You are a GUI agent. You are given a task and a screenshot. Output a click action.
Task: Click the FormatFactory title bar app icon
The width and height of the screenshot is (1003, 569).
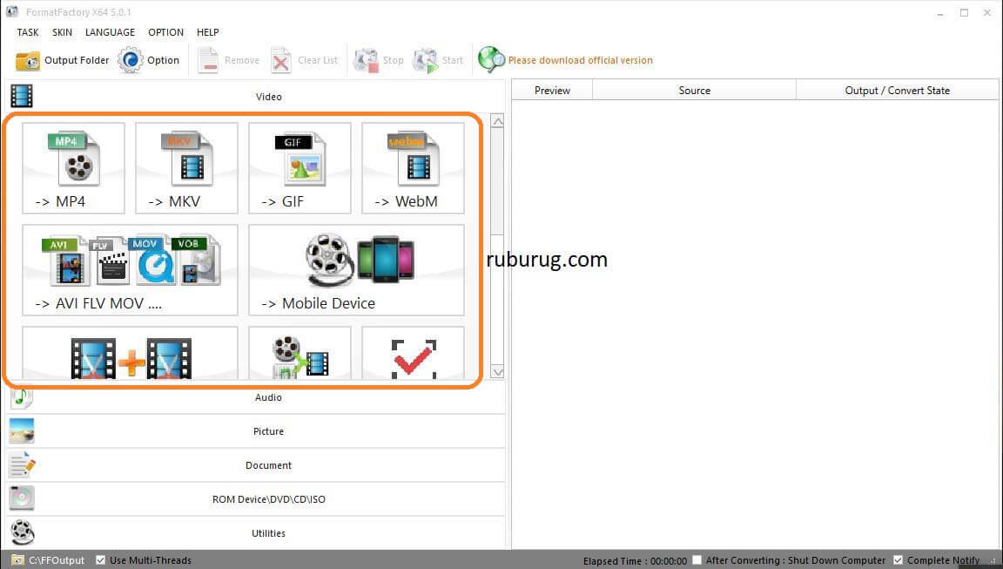click(x=11, y=11)
